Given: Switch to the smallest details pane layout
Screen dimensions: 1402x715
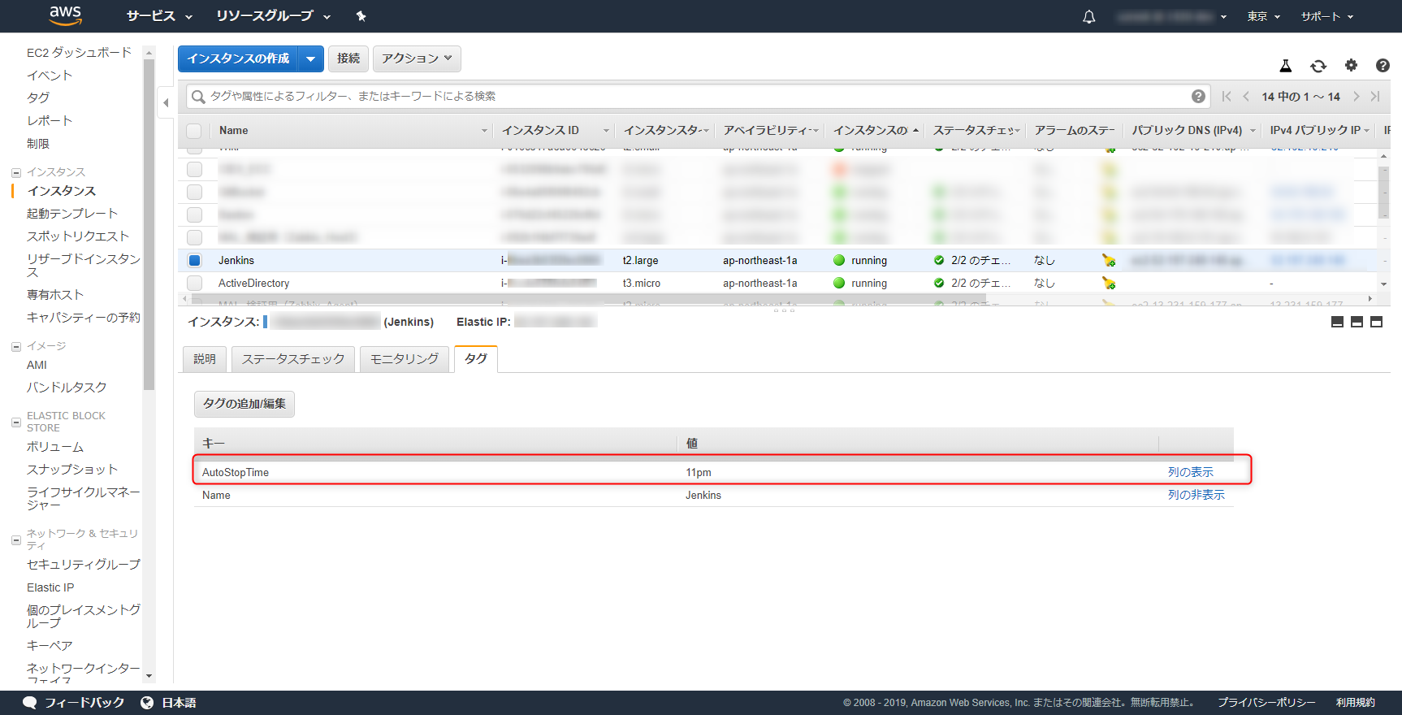Looking at the screenshot, I should tap(1337, 322).
